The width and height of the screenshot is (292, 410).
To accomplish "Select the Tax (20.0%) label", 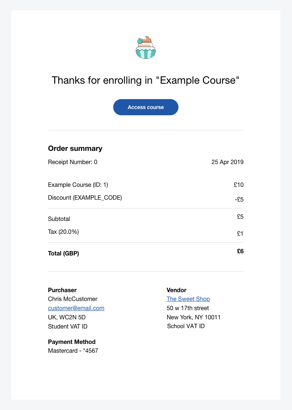I will pos(63,232).
